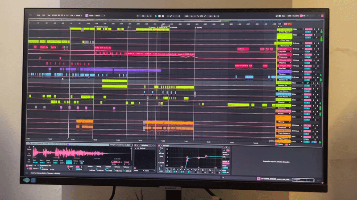Open 13 Audio's Clipping automation chooser
This screenshot has width=357, height=200.
point(285,63)
